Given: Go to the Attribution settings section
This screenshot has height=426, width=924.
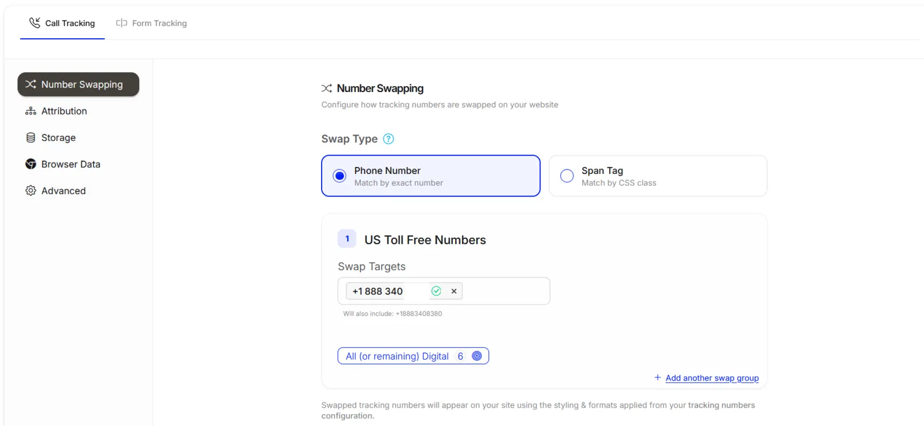Looking at the screenshot, I should pyautogui.click(x=56, y=111).
